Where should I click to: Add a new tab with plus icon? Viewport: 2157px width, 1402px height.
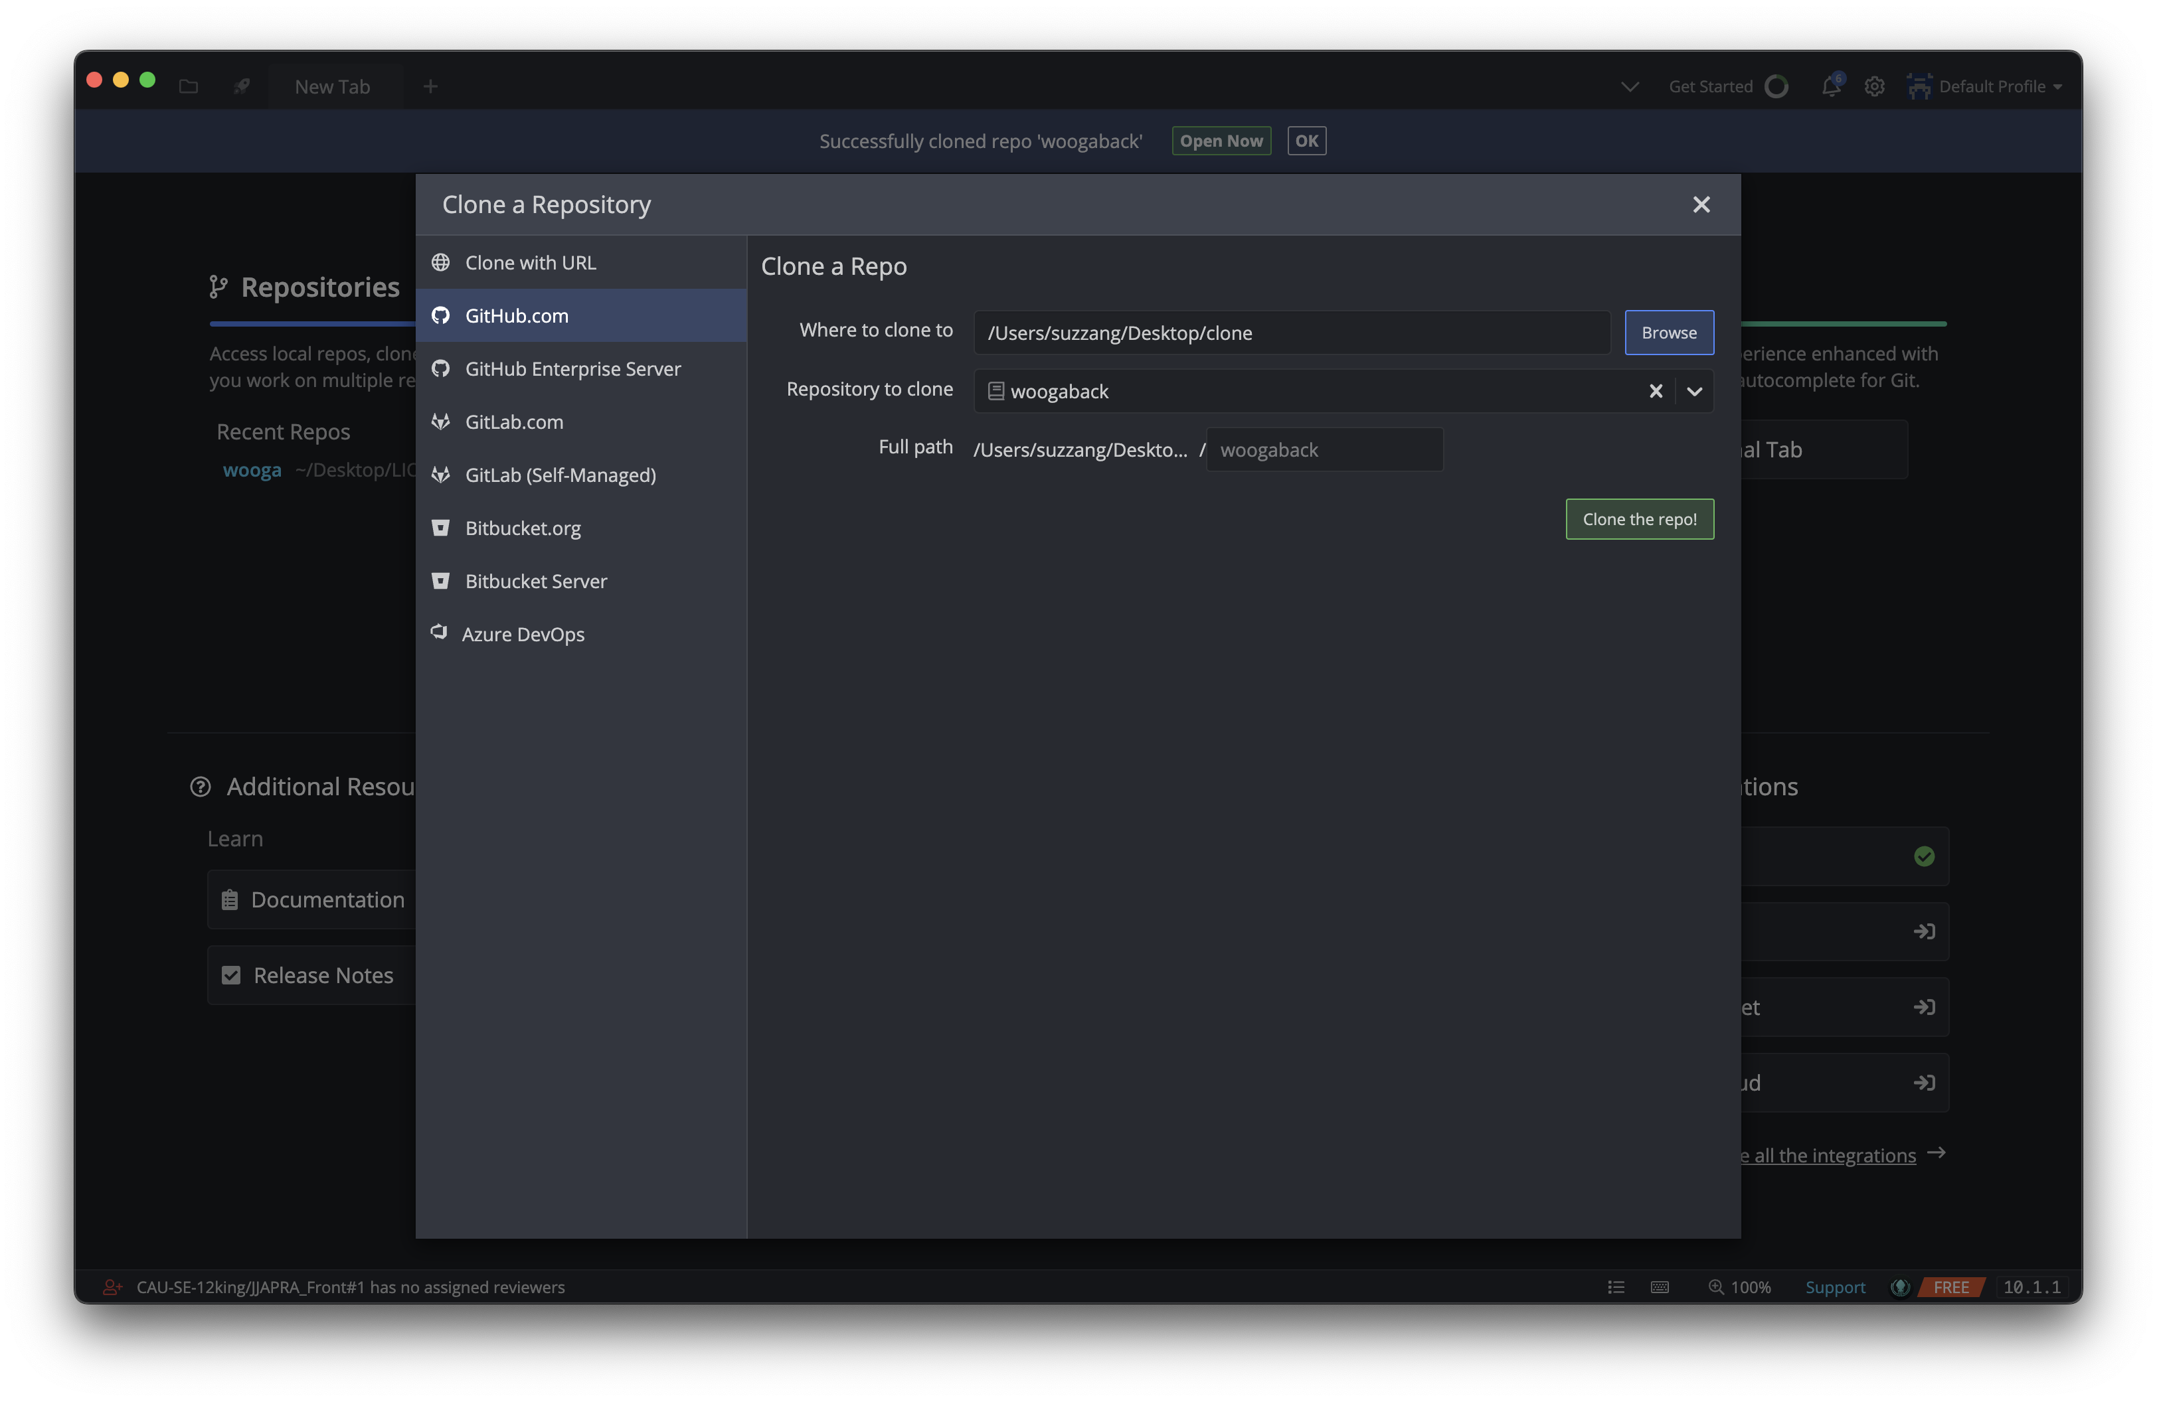pos(430,86)
